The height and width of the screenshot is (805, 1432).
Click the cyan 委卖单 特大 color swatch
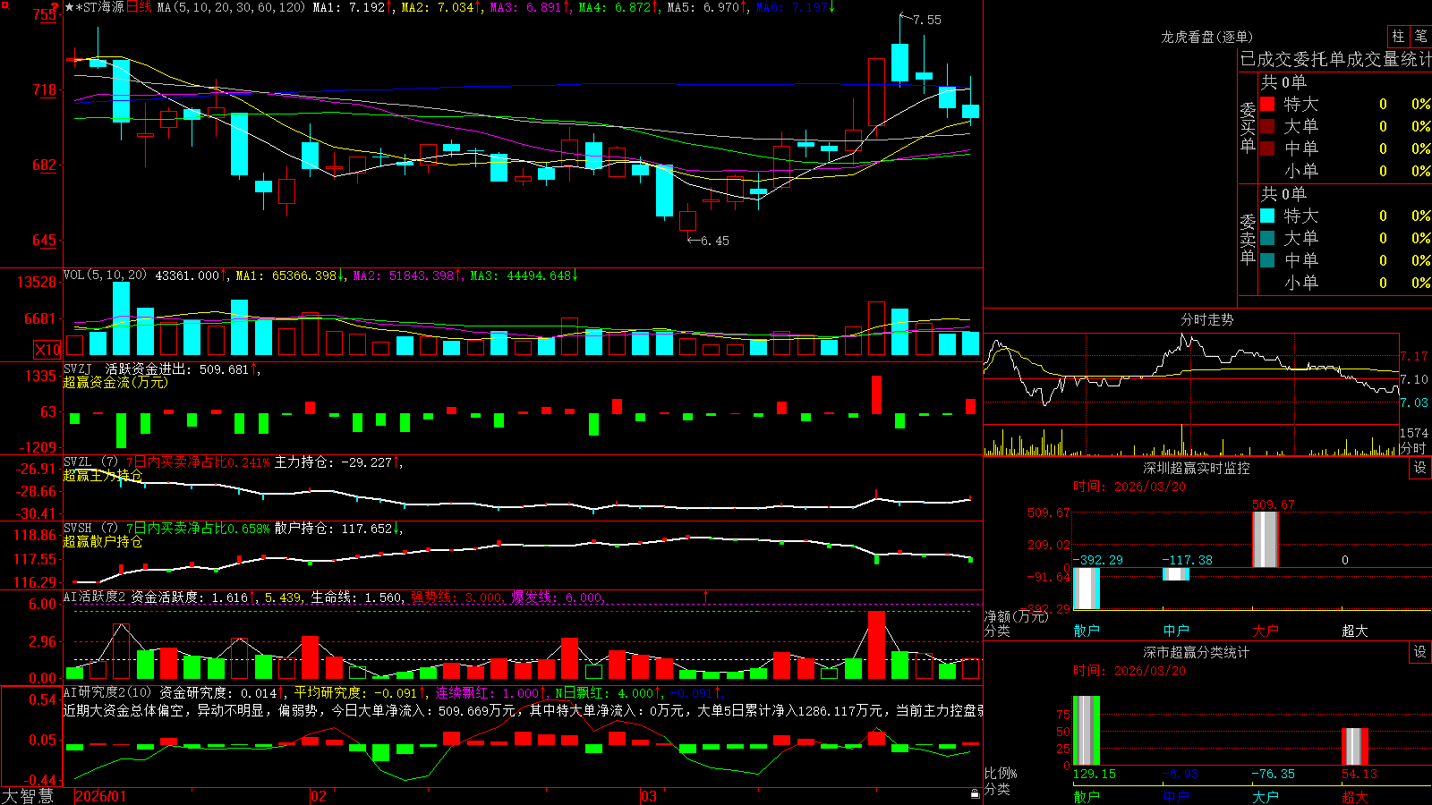pos(1267,216)
